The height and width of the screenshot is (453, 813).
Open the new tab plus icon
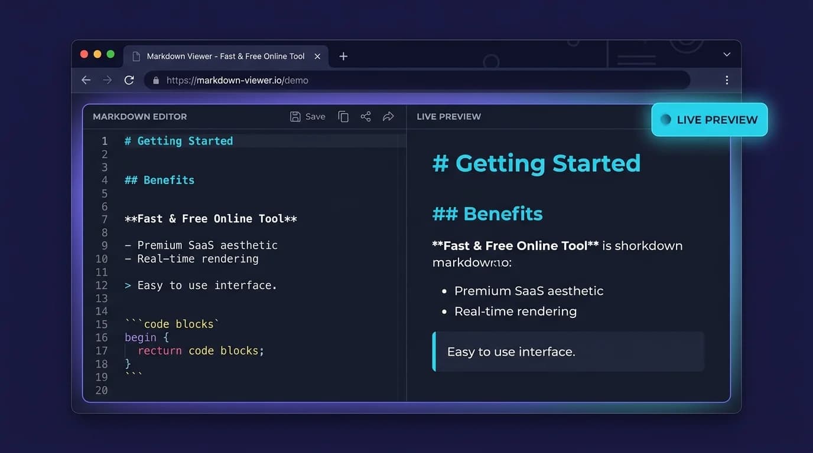pyautogui.click(x=343, y=56)
